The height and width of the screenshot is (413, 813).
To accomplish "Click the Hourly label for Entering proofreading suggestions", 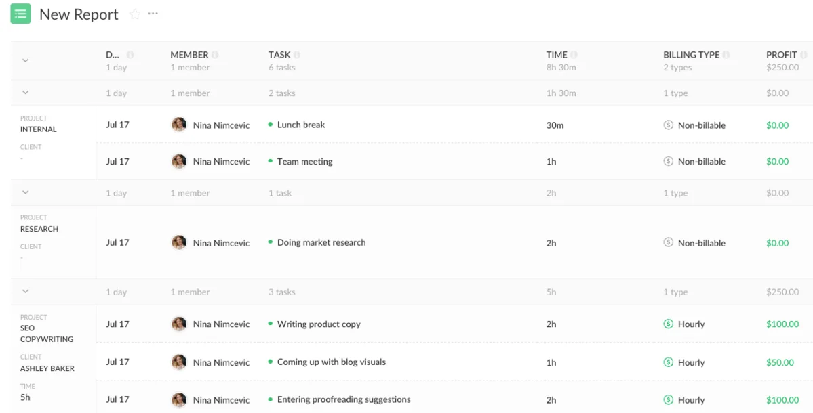I will pyautogui.click(x=691, y=399).
